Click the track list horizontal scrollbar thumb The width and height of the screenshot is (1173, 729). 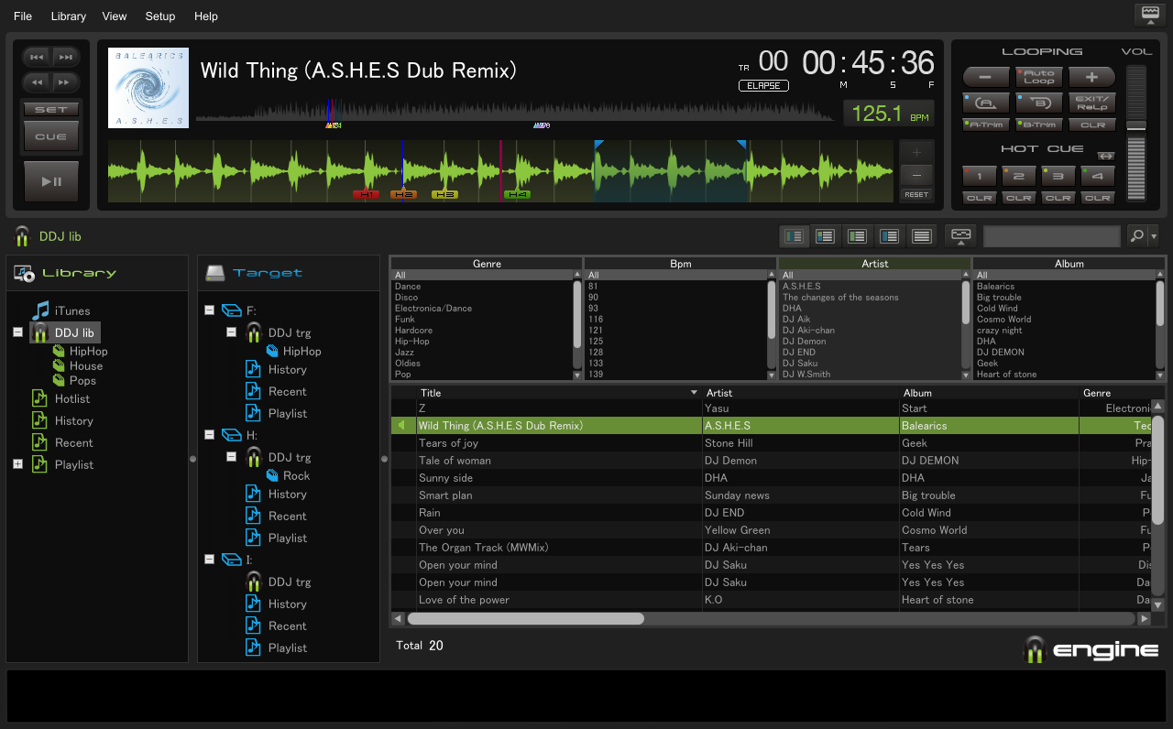click(526, 619)
